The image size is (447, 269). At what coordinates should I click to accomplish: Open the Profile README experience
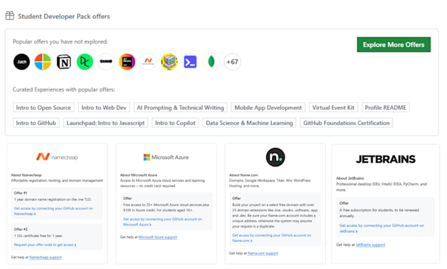(x=386, y=108)
